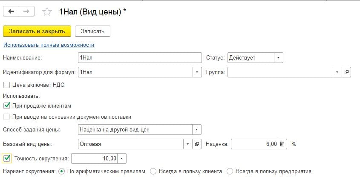The width and height of the screenshot is (360, 194).
Task: Go forward with the right arrow button
Action: (26, 11)
